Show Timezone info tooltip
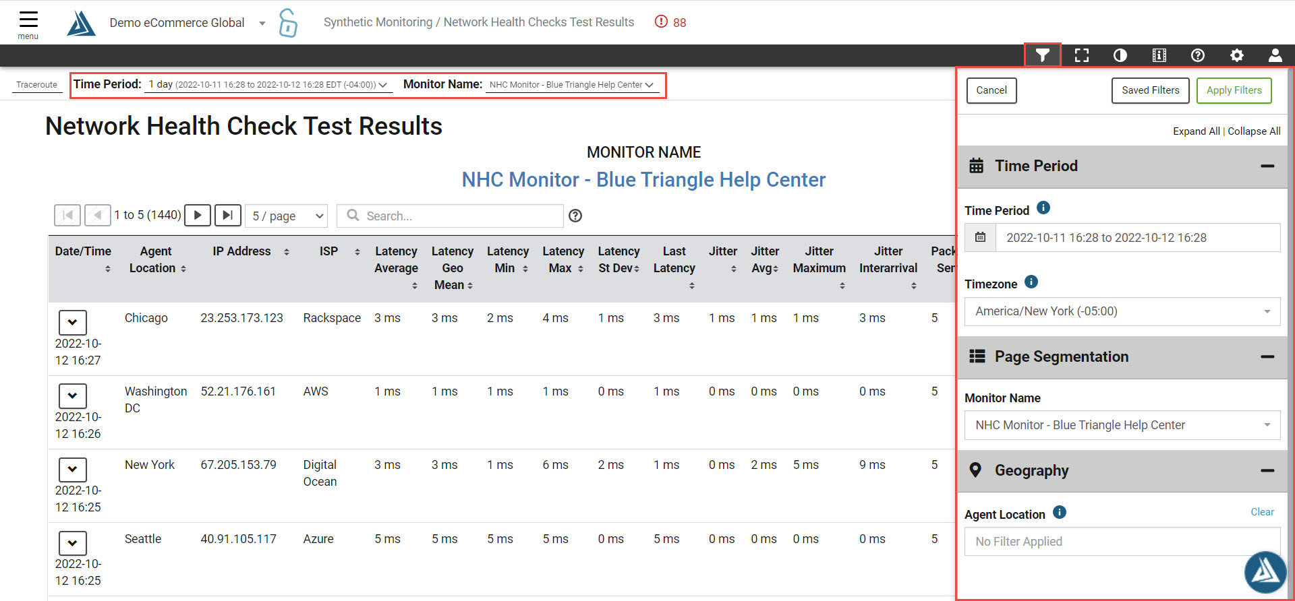 1031,282
